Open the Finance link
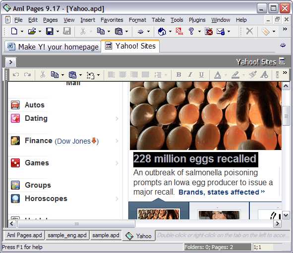The width and height of the screenshot is (293, 253). click(x=39, y=141)
